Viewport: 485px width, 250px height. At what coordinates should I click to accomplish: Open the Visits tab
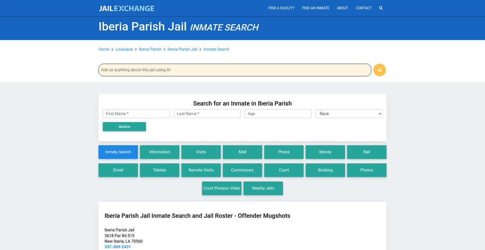[201, 152]
